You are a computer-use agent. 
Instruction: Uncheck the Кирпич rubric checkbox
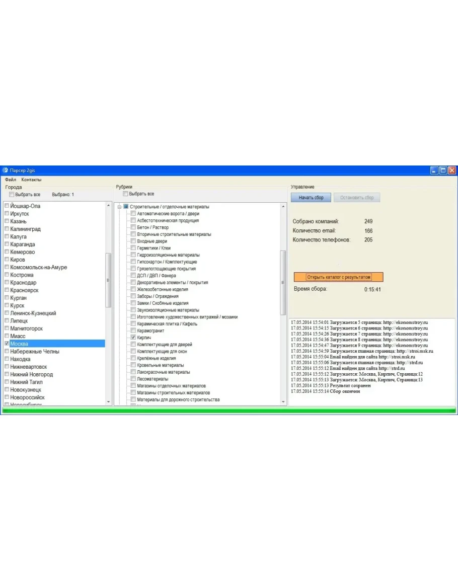point(133,338)
